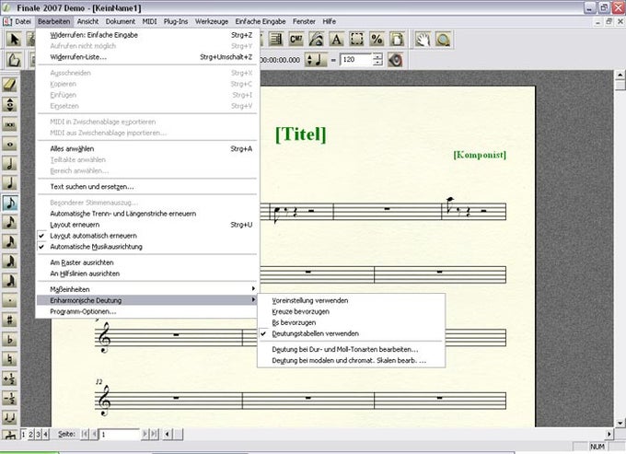Select the Repitch up-down arrow tool

[x=9, y=105]
